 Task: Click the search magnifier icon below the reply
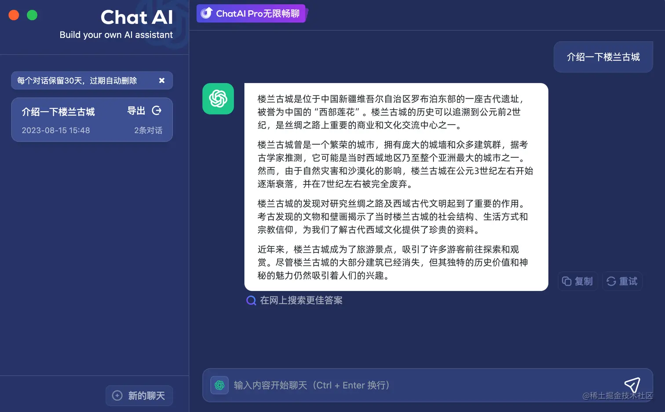pyautogui.click(x=251, y=300)
